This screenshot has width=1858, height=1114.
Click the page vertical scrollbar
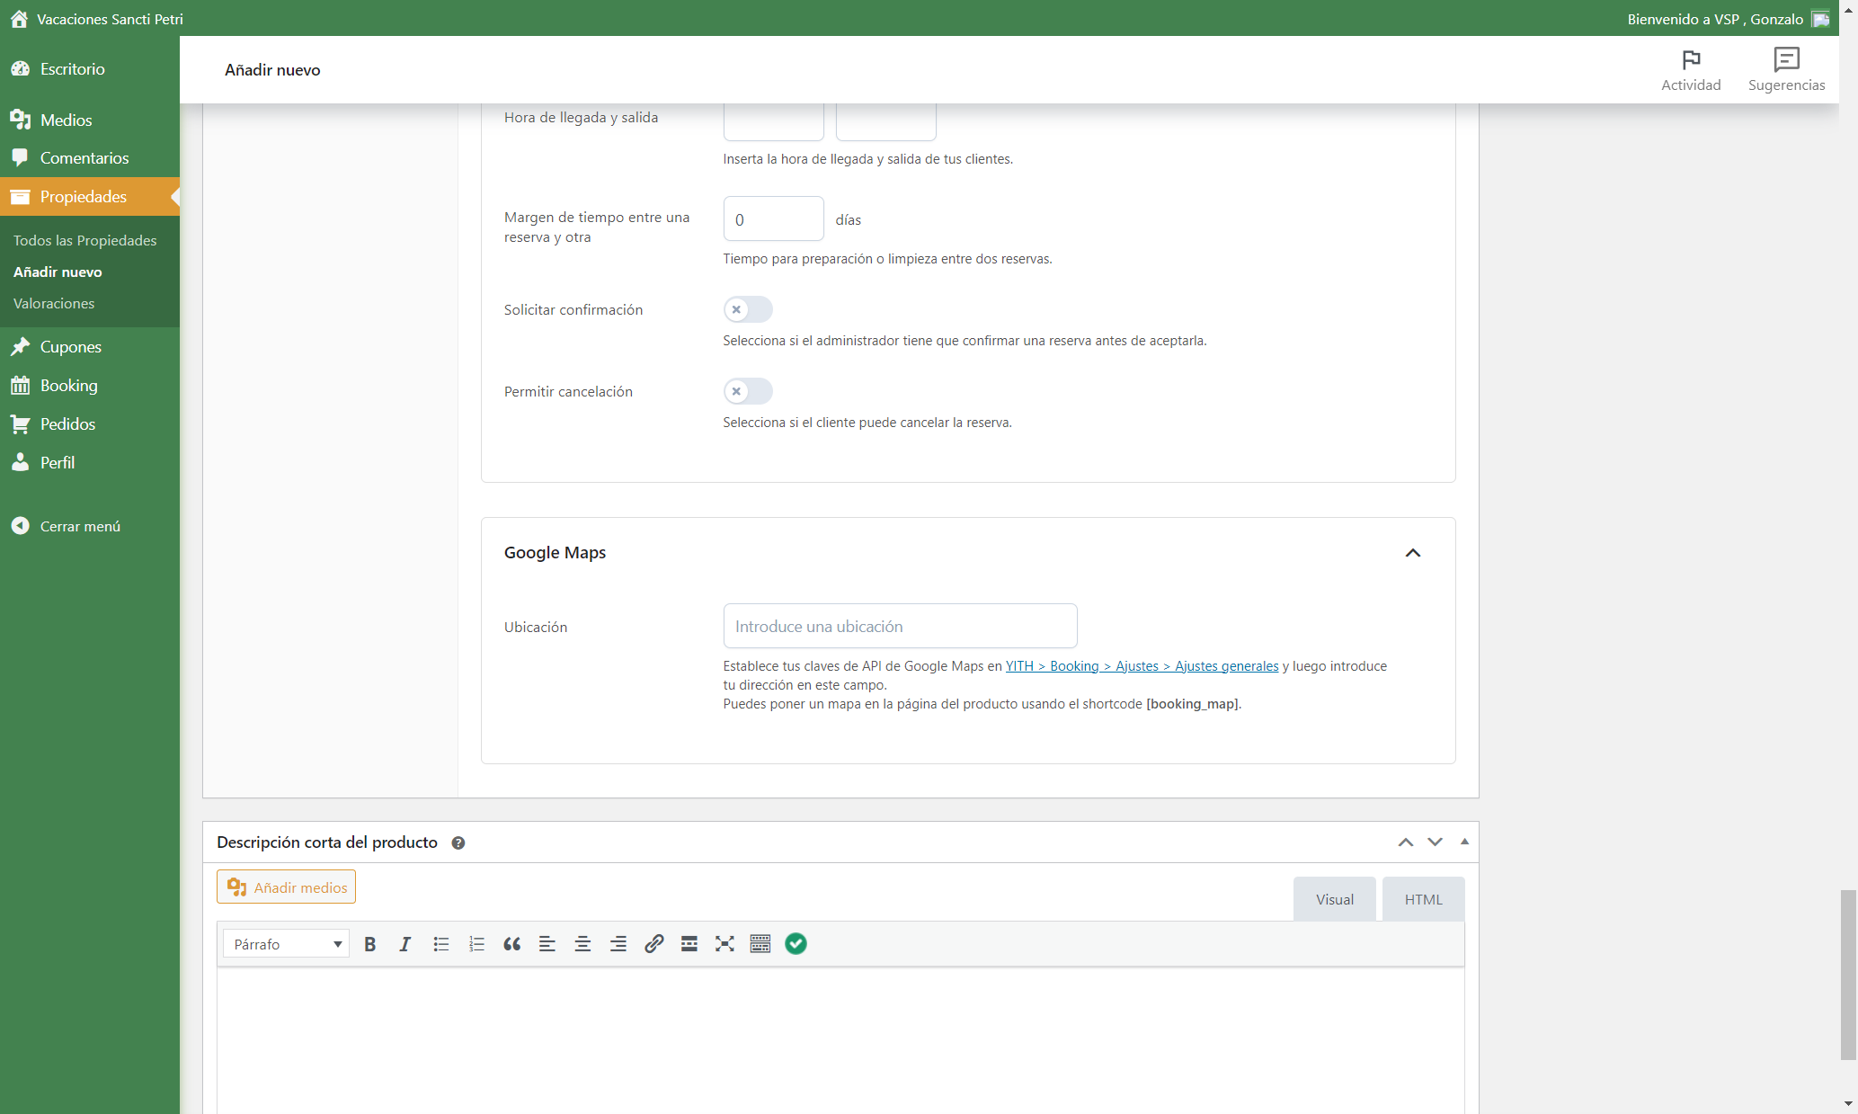1848,975
